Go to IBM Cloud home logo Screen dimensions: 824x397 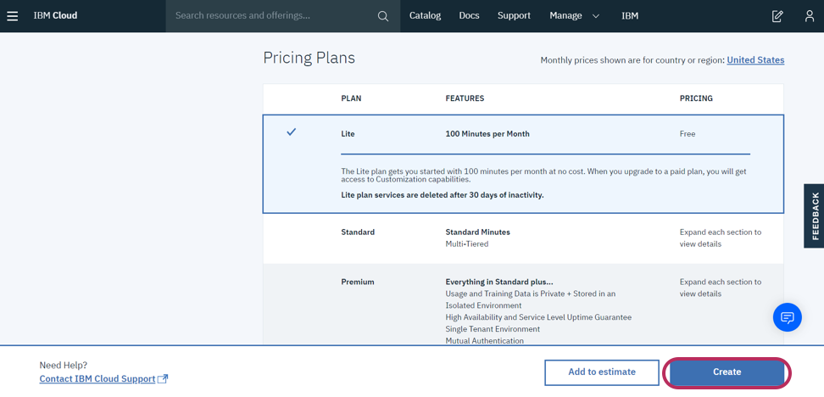[55, 16]
